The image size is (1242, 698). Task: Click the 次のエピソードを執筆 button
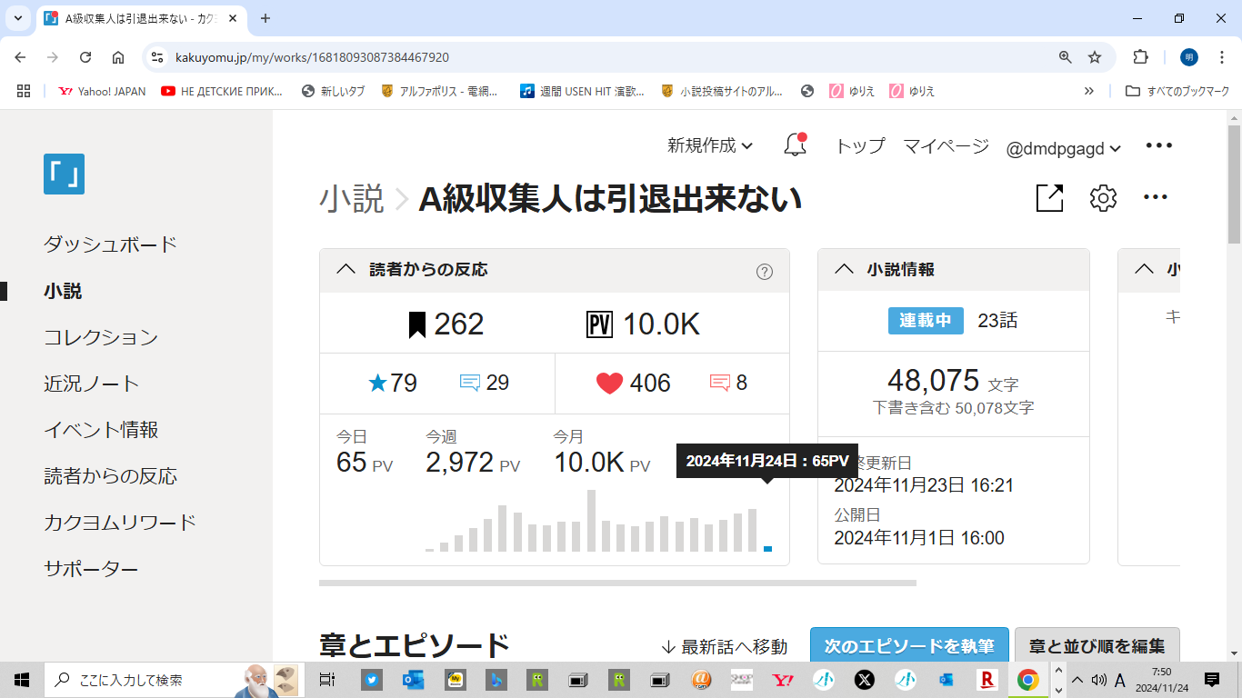point(908,646)
